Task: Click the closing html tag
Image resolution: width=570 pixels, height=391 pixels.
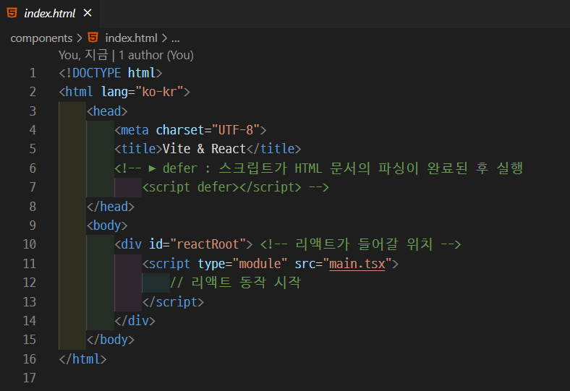Action: click(83, 359)
